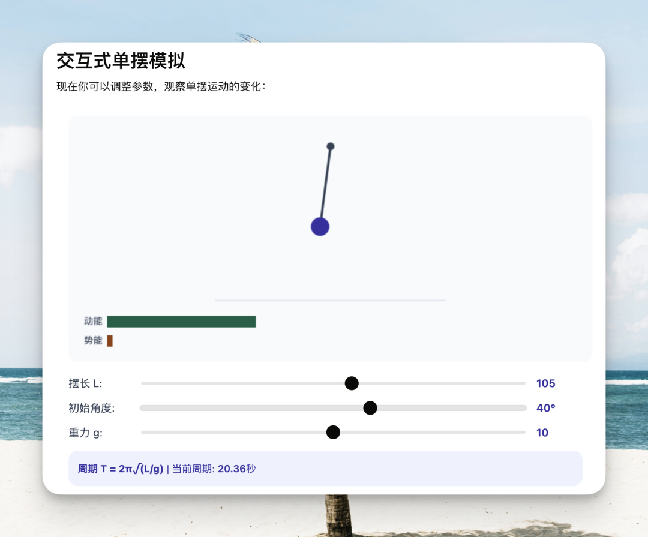
Task: Click the 重力 g label
Action: click(85, 432)
